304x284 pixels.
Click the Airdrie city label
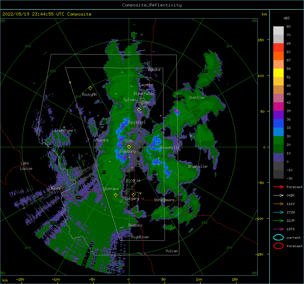pos(133,180)
